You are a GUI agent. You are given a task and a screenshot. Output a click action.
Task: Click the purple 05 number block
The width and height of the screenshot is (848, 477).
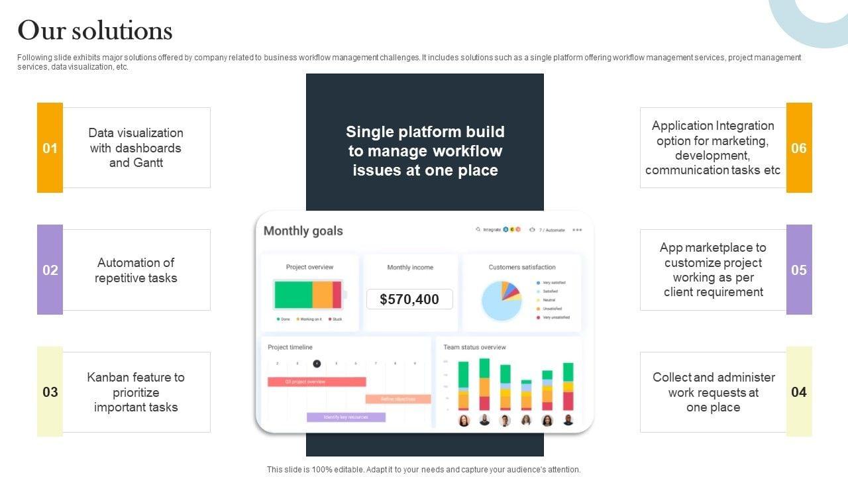coord(799,270)
